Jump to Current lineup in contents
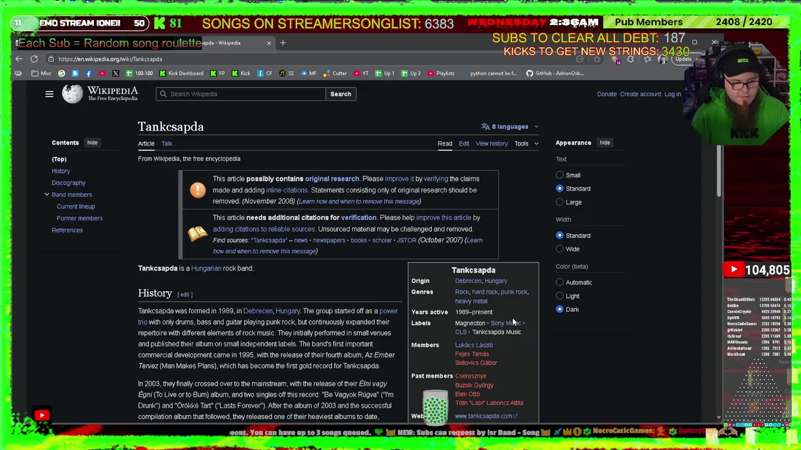This screenshot has width=801, height=450. coord(76,206)
